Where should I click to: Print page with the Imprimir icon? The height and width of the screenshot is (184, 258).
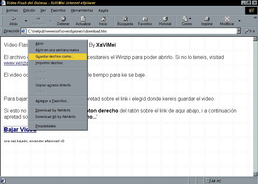tap(207, 19)
